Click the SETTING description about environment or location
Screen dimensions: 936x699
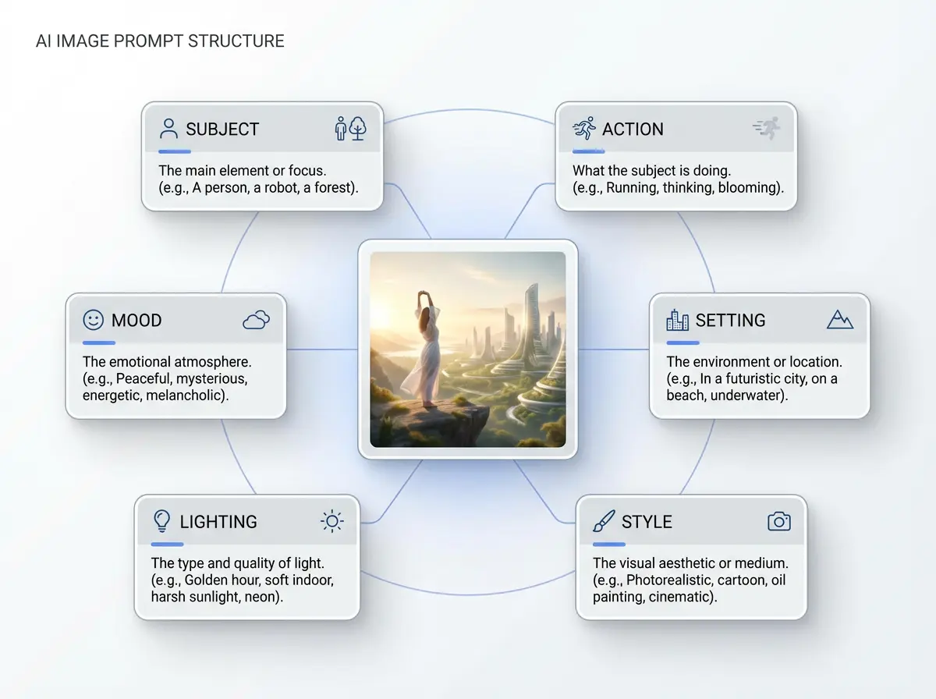752,378
